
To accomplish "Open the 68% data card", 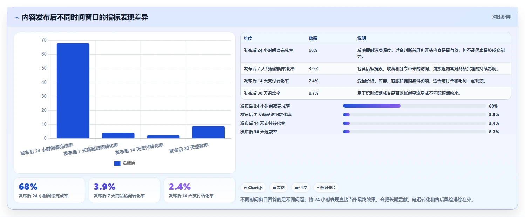I will point(49,190).
